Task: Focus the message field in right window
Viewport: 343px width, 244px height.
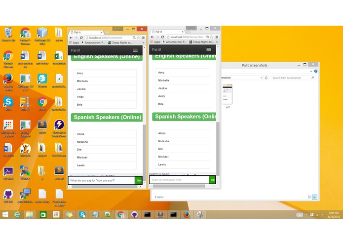Action: 179,180
